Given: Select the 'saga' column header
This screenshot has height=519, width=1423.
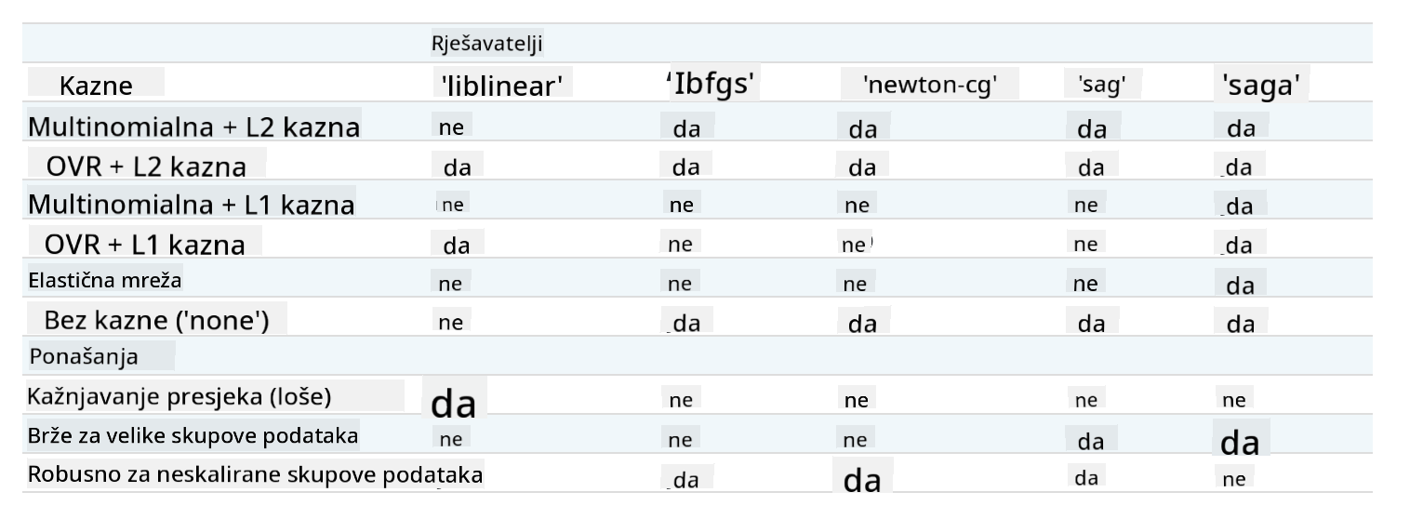Looking at the screenshot, I should click(x=1259, y=86).
